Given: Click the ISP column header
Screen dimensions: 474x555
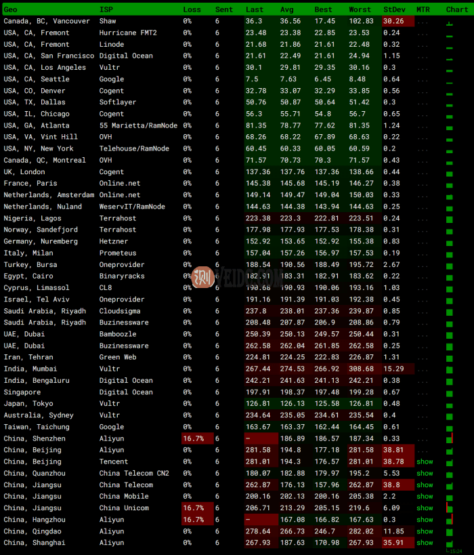Looking at the screenshot, I should (106, 9).
